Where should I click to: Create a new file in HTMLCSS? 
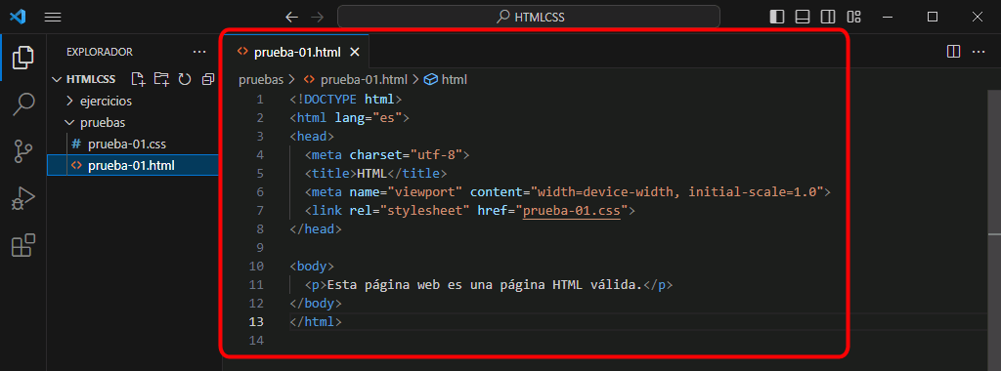[138, 79]
